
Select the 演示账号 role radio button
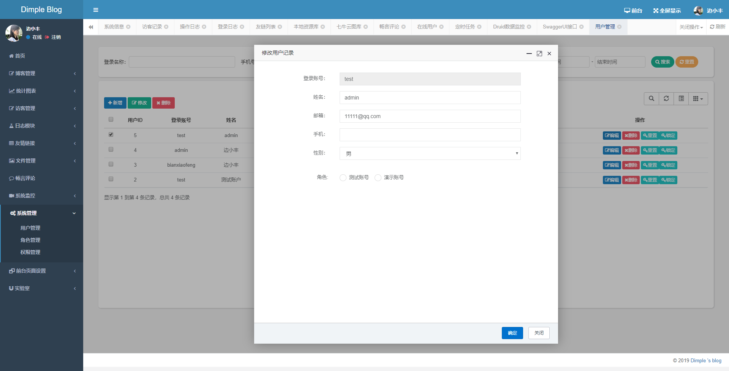tap(378, 178)
